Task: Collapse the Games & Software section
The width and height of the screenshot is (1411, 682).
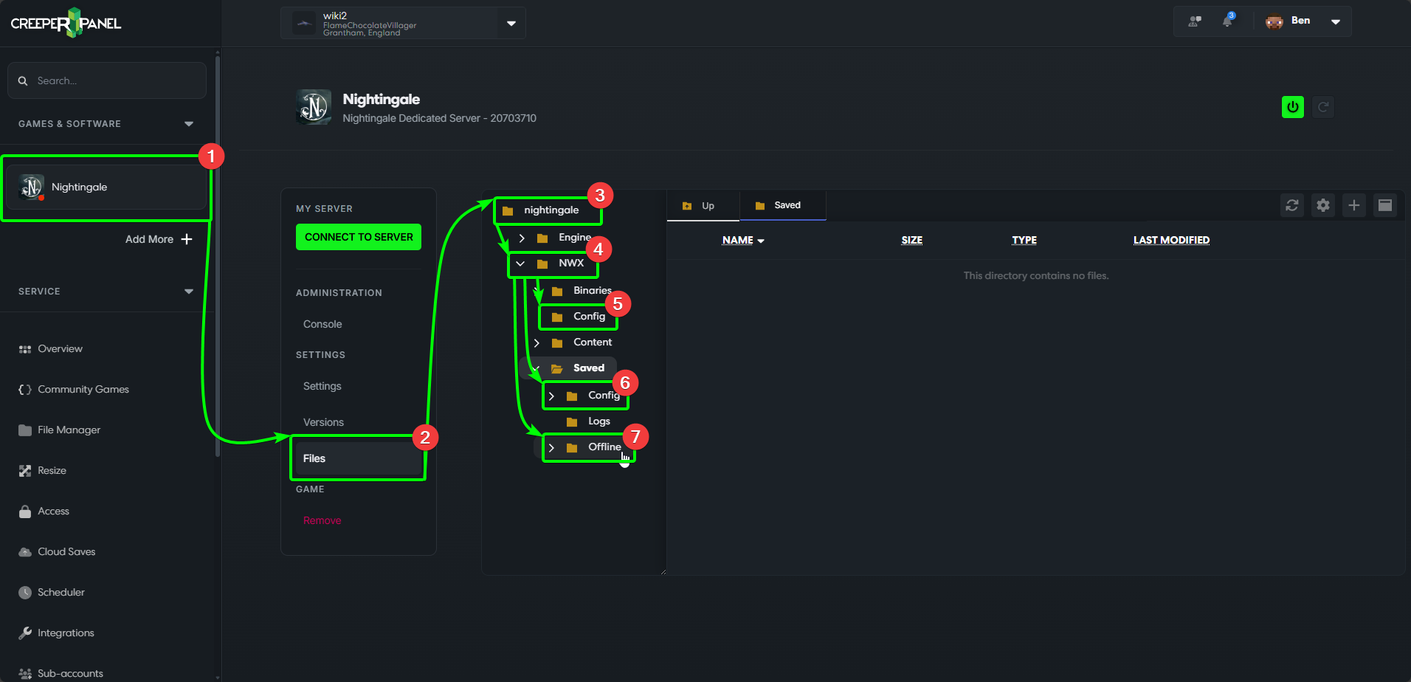Action: click(x=188, y=124)
